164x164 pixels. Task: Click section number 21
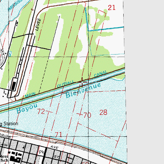pyautogui.click(x=111, y=8)
